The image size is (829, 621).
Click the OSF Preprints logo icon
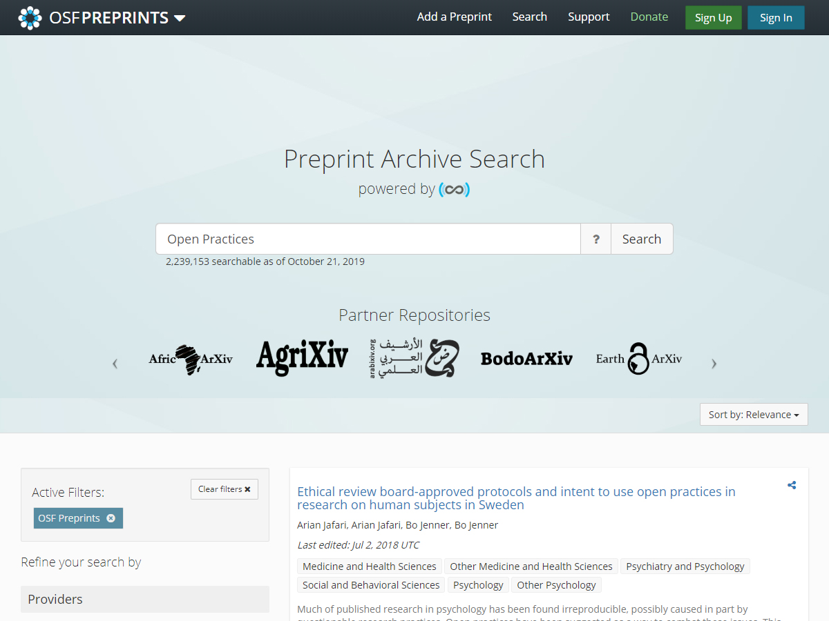point(30,18)
